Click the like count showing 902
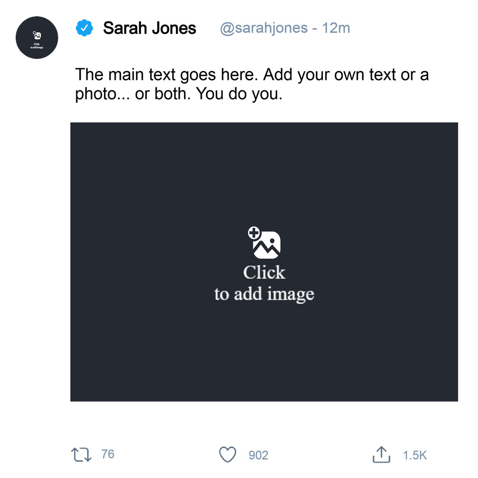 tap(258, 455)
